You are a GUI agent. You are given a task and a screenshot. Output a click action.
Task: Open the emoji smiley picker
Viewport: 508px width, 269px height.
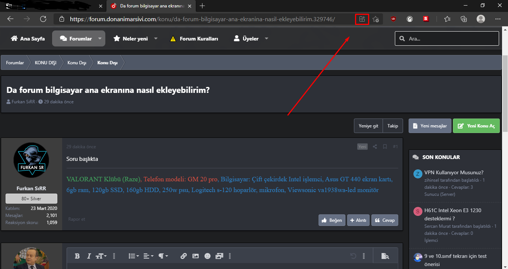click(207, 256)
